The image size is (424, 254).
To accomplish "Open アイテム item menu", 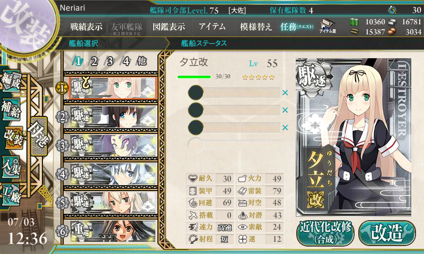I will [213, 26].
